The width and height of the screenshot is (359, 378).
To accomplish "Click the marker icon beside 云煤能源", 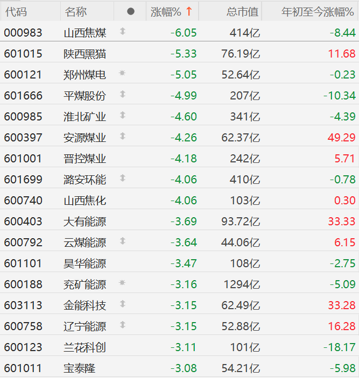I will pos(123,241).
